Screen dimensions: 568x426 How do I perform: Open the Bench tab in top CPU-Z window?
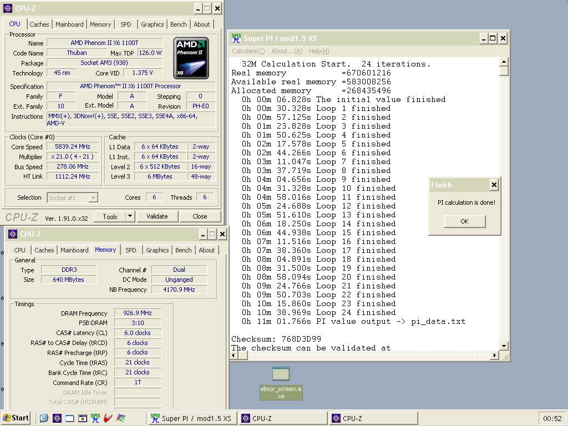tap(178, 24)
